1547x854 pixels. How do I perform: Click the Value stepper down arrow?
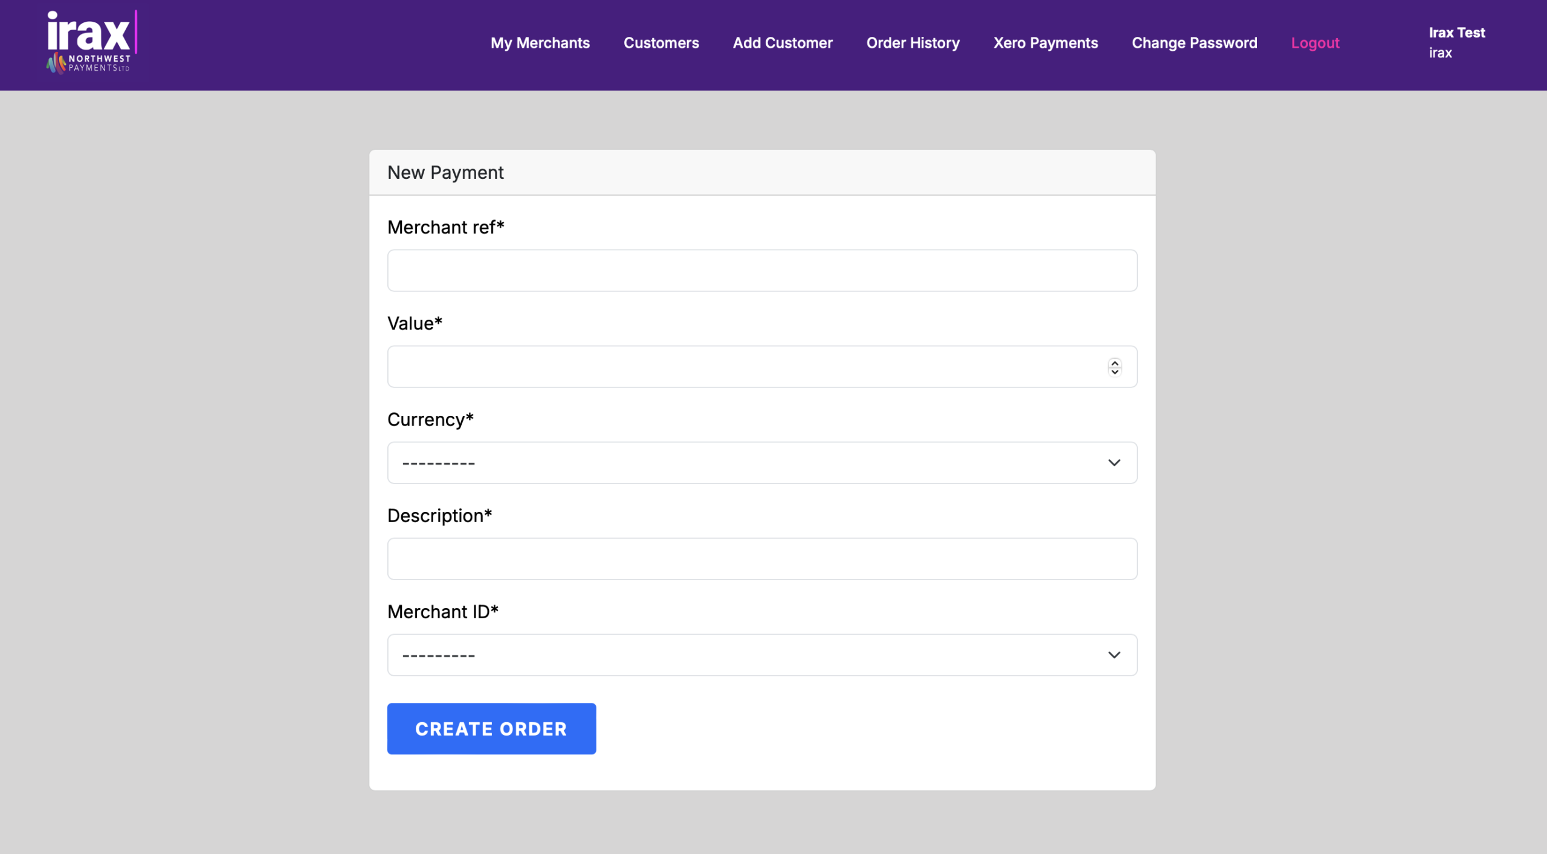click(x=1114, y=372)
